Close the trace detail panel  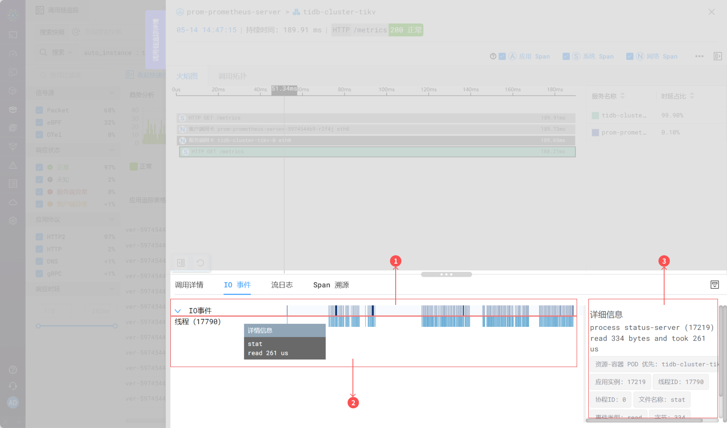click(711, 12)
